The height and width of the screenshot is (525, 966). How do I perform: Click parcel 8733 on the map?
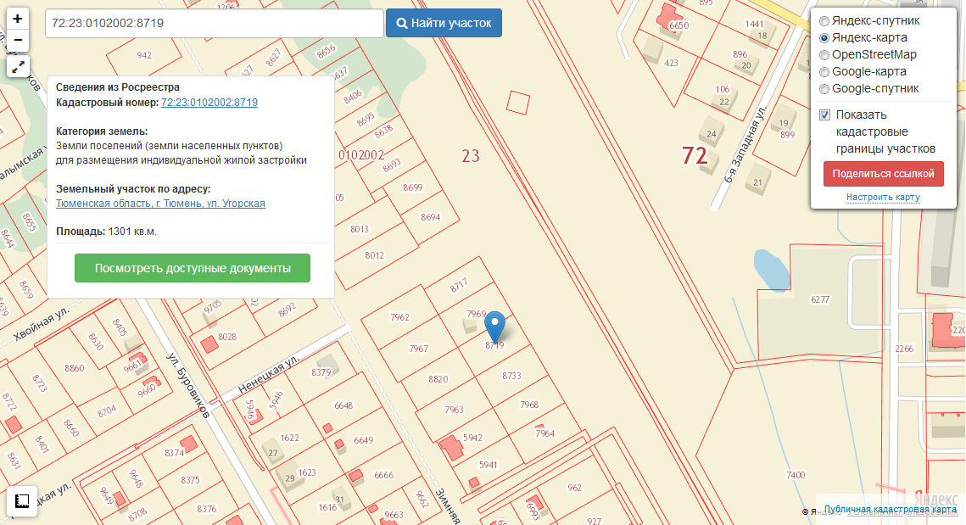[511, 375]
